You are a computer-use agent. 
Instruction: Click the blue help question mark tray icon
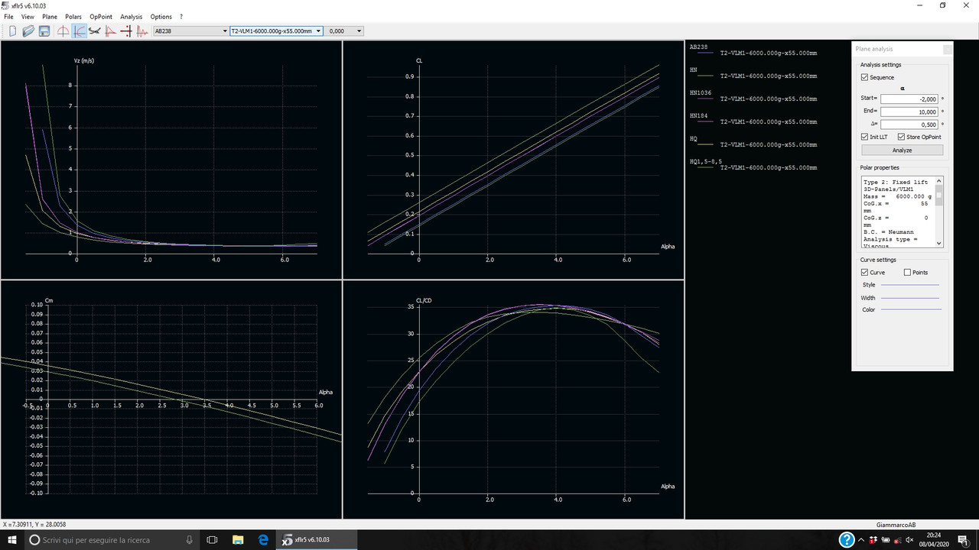click(847, 540)
